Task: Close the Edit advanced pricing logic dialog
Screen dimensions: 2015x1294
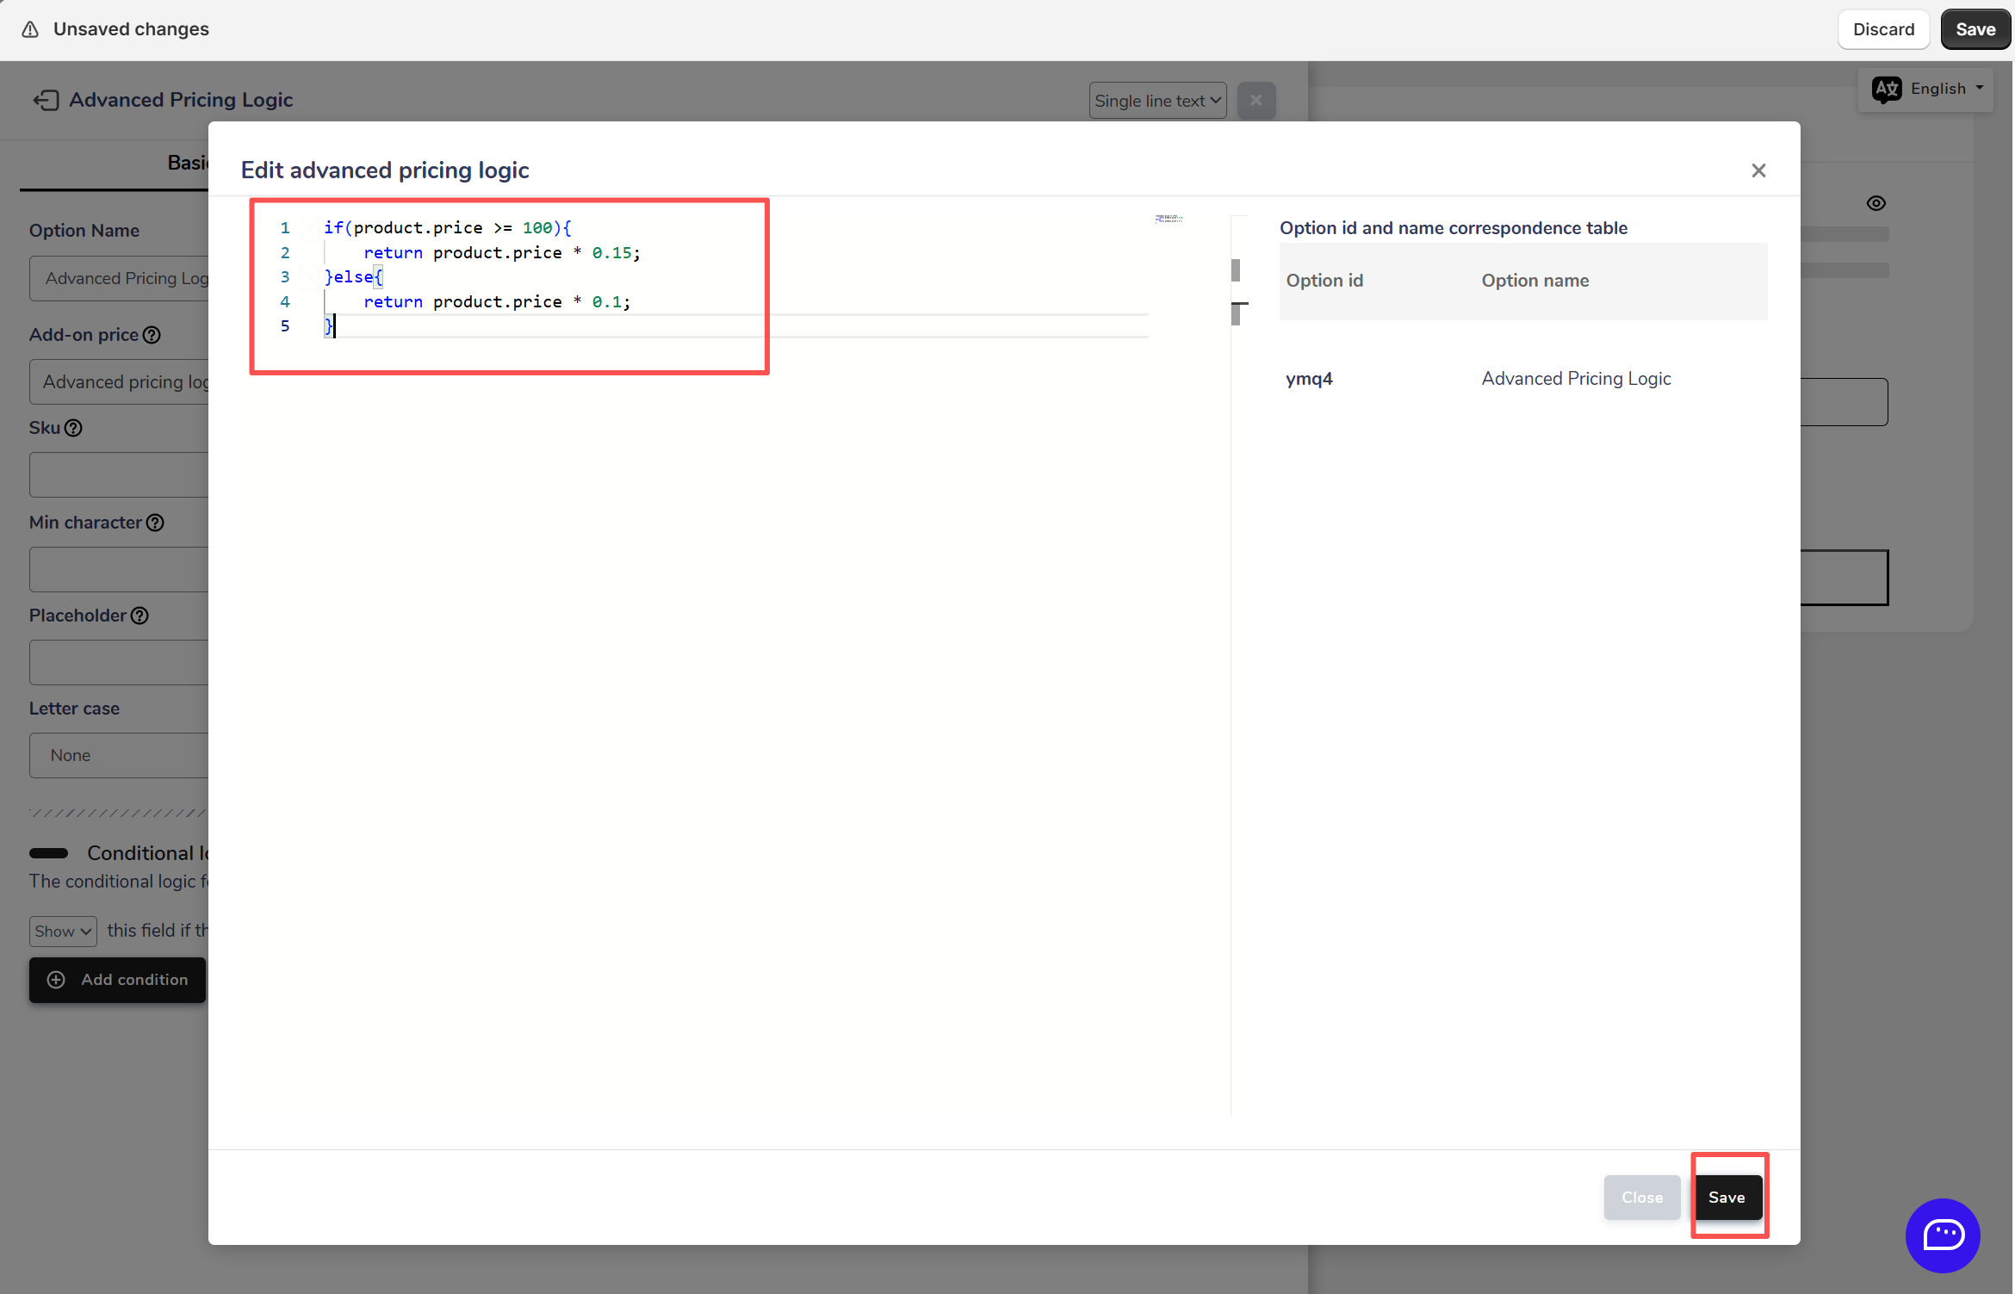Action: coord(1758,170)
